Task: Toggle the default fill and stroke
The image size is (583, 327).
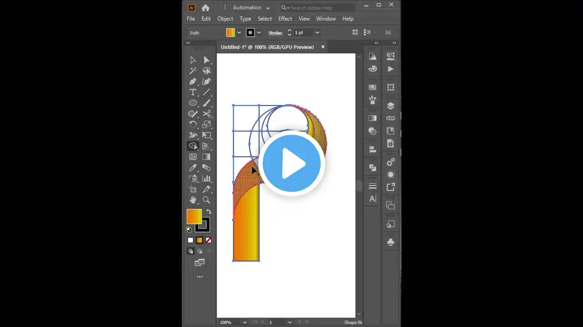Action: coord(189,229)
